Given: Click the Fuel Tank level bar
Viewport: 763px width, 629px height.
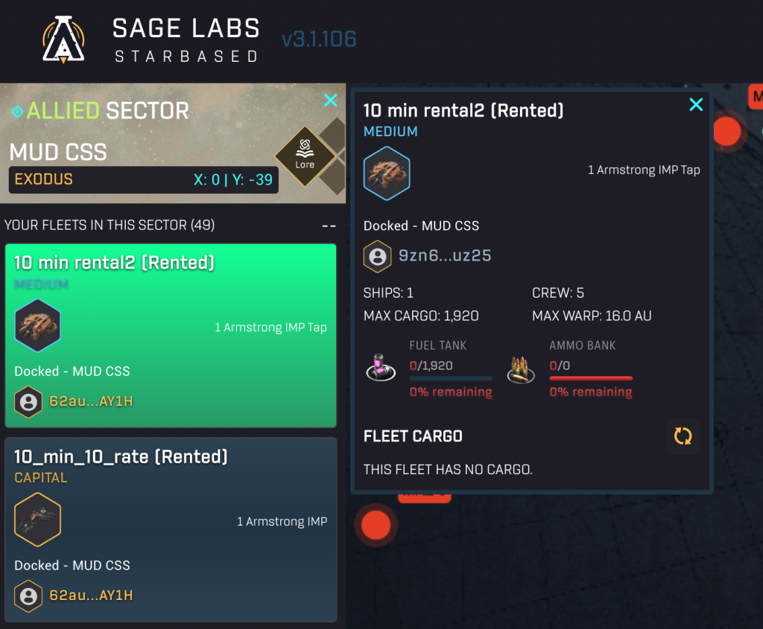Looking at the screenshot, I should click(x=451, y=379).
